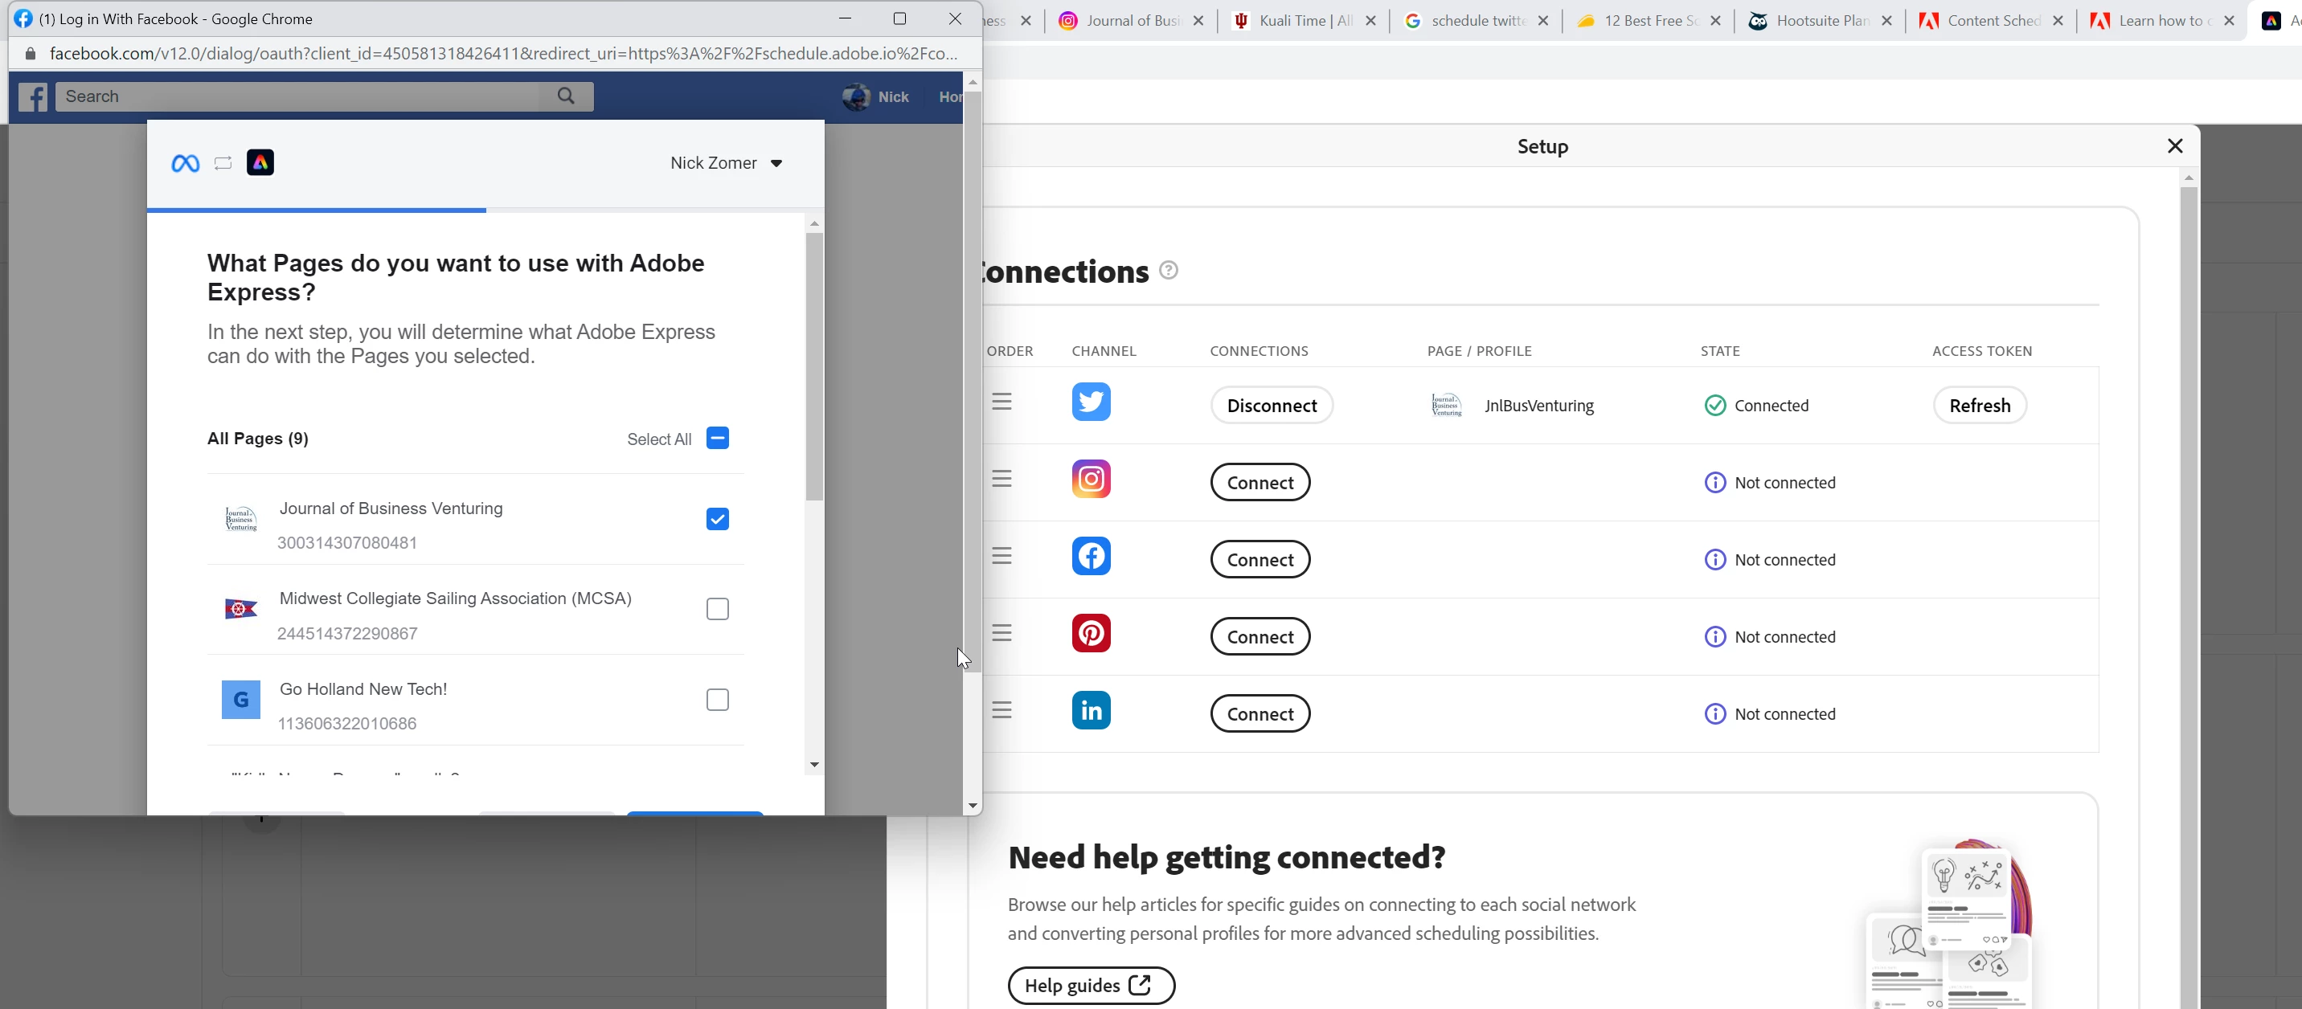Screen dimensions: 2302x1009
Task: Open the Nick Zomer account dropdown
Action: (x=727, y=163)
